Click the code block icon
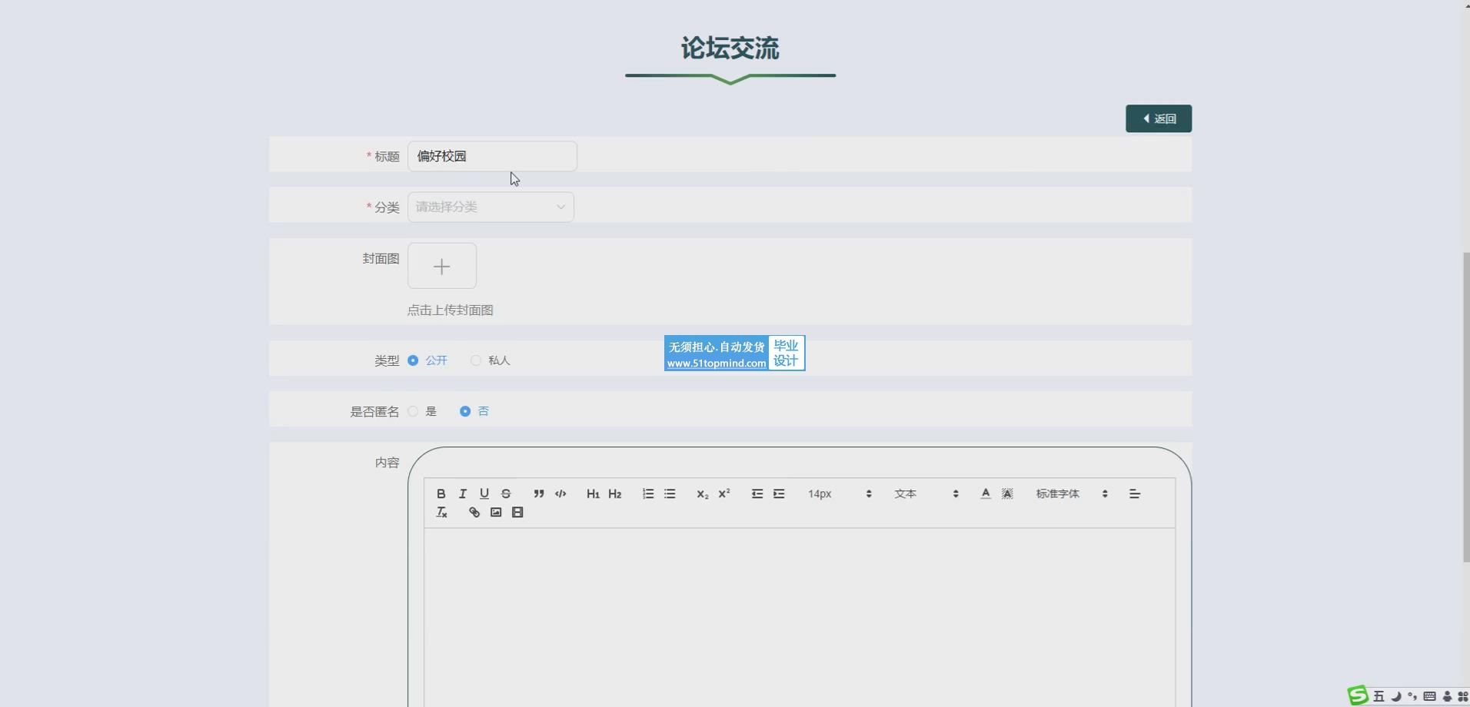 [560, 494]
